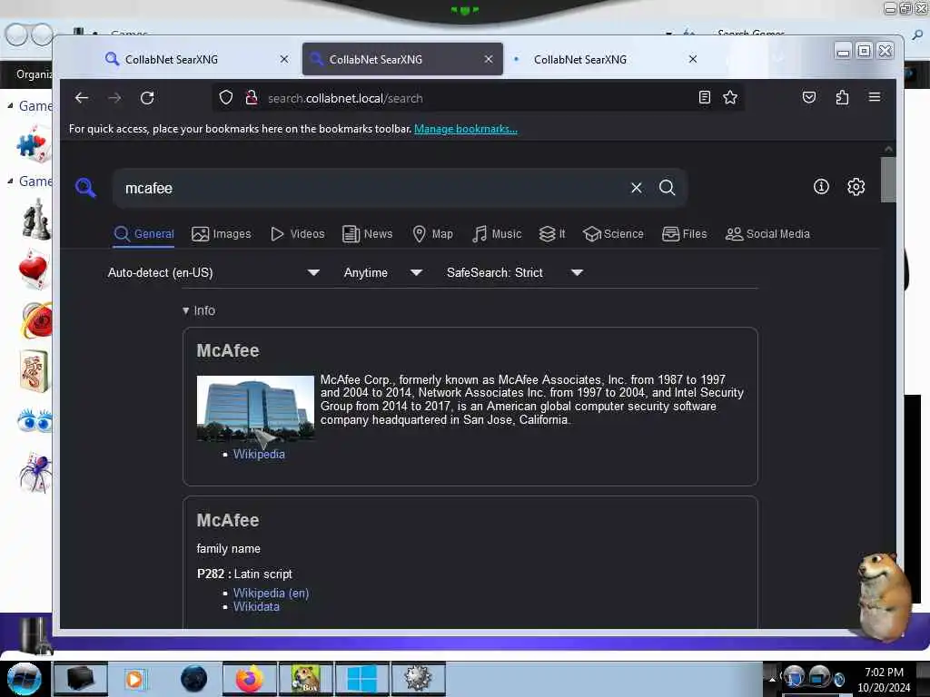
Task: Open language dropdown Auto-detect (en-US)
Action: click(x=213, y=272)
